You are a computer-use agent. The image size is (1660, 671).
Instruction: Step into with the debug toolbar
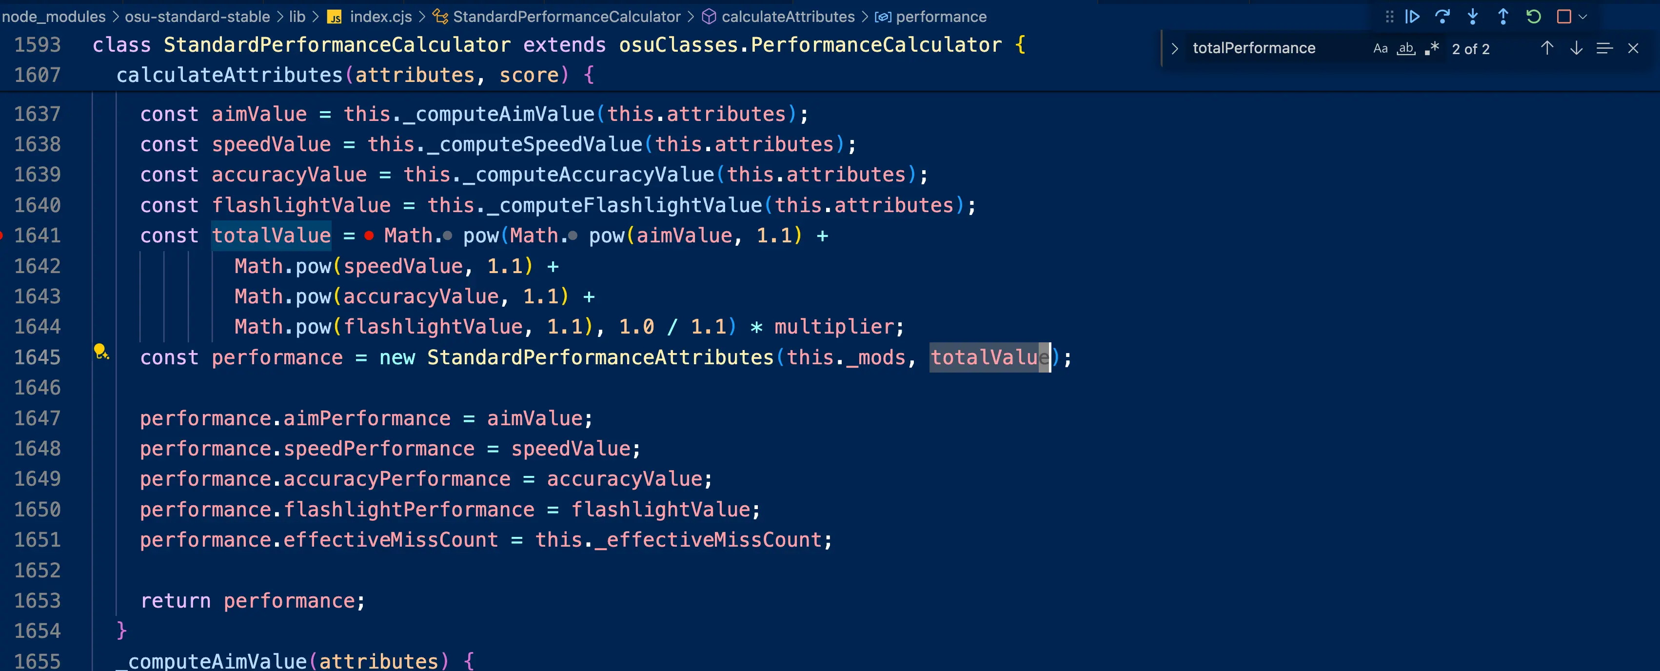(x=1472, y=17)
